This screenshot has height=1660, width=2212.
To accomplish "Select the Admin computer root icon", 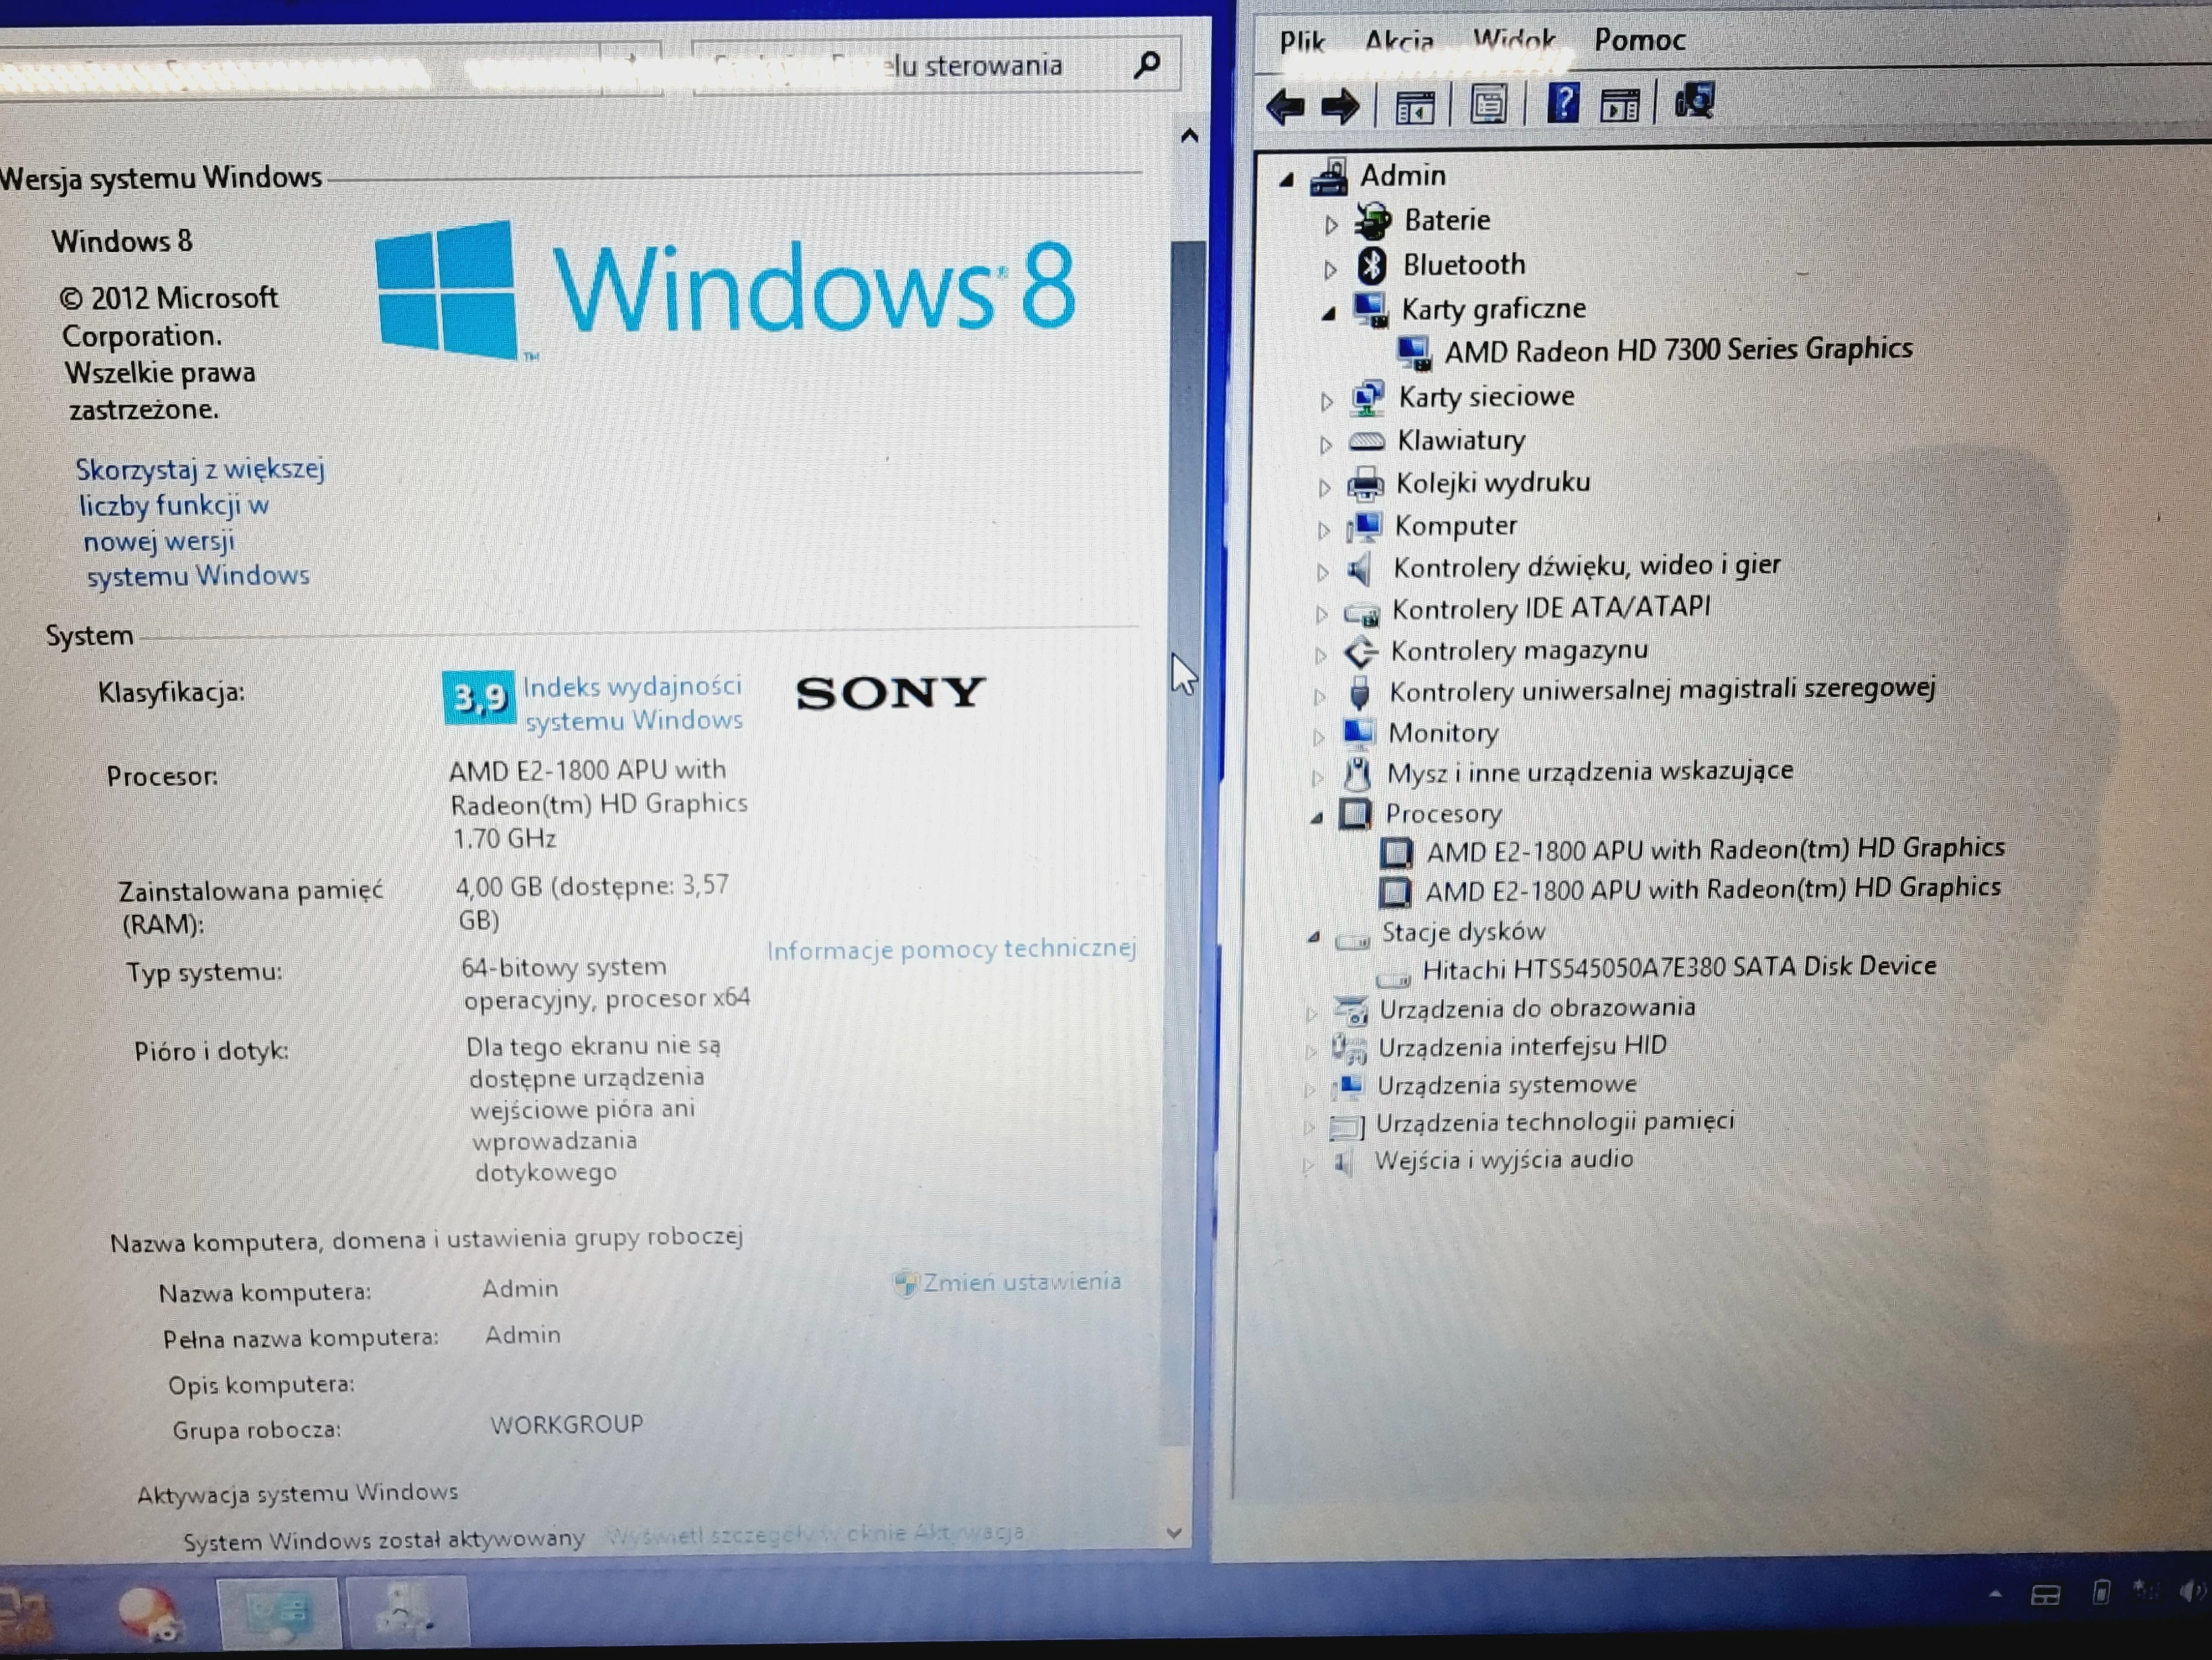I will tap(1329, 178).
